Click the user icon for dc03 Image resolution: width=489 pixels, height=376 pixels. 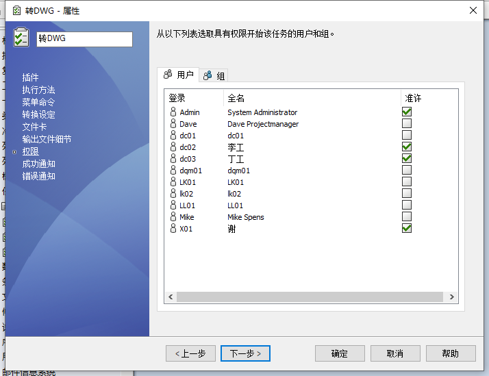(x=173, y=159)
